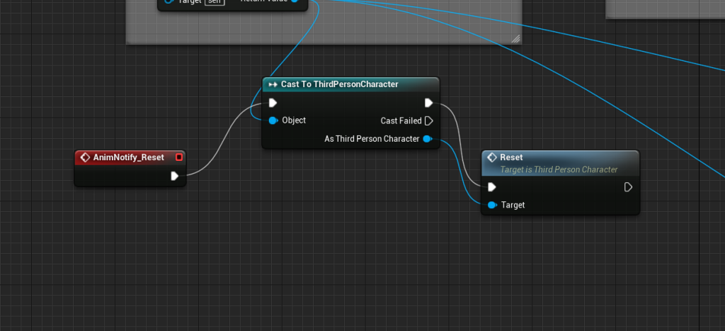
Task: Select the AnimNotify_Reset node by its title
Action: coord(128,157)
